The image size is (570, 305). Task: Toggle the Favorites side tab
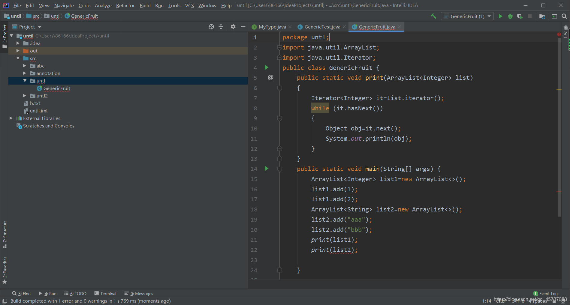(5, 270)
